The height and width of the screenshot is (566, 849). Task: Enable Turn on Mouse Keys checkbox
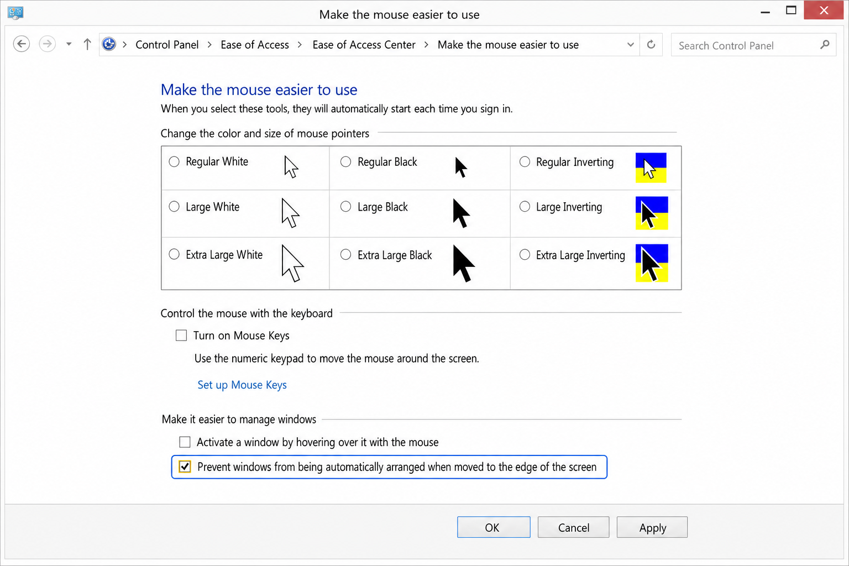[181, 336]
